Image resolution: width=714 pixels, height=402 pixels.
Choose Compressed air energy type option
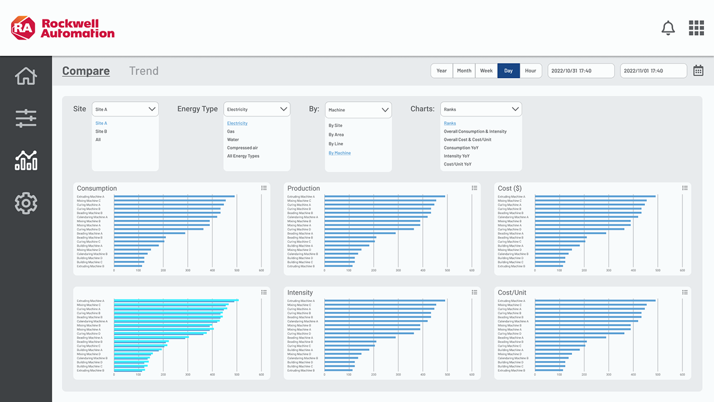[242, 148]
